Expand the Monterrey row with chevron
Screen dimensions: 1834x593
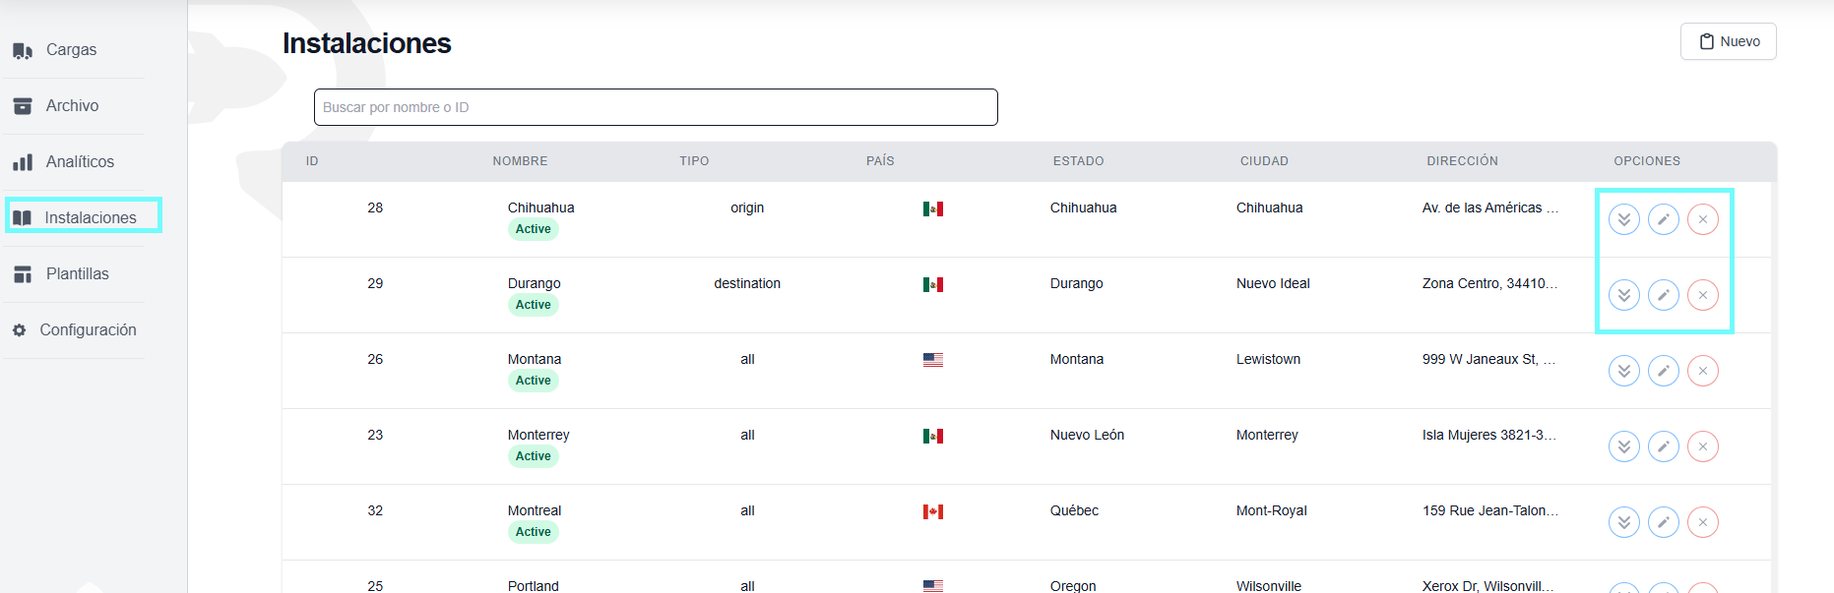[1623, 446]
